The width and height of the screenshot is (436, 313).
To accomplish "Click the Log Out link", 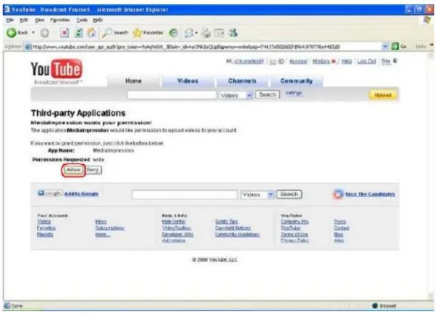I will 366,61.
